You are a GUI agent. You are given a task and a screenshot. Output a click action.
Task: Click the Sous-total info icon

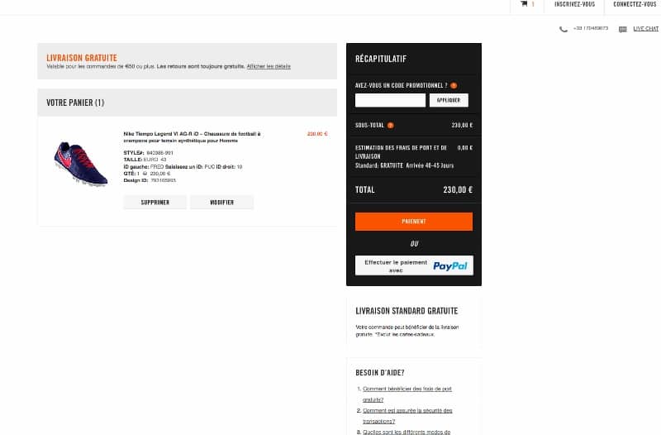tap(390, 126)
